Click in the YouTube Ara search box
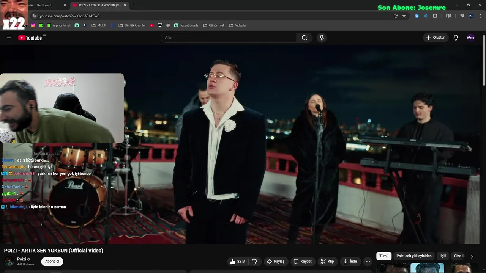The image size is (486, 273). 229,38
